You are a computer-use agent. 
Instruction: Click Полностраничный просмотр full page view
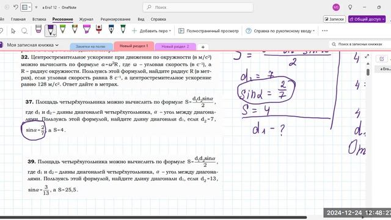coord(208,31)
